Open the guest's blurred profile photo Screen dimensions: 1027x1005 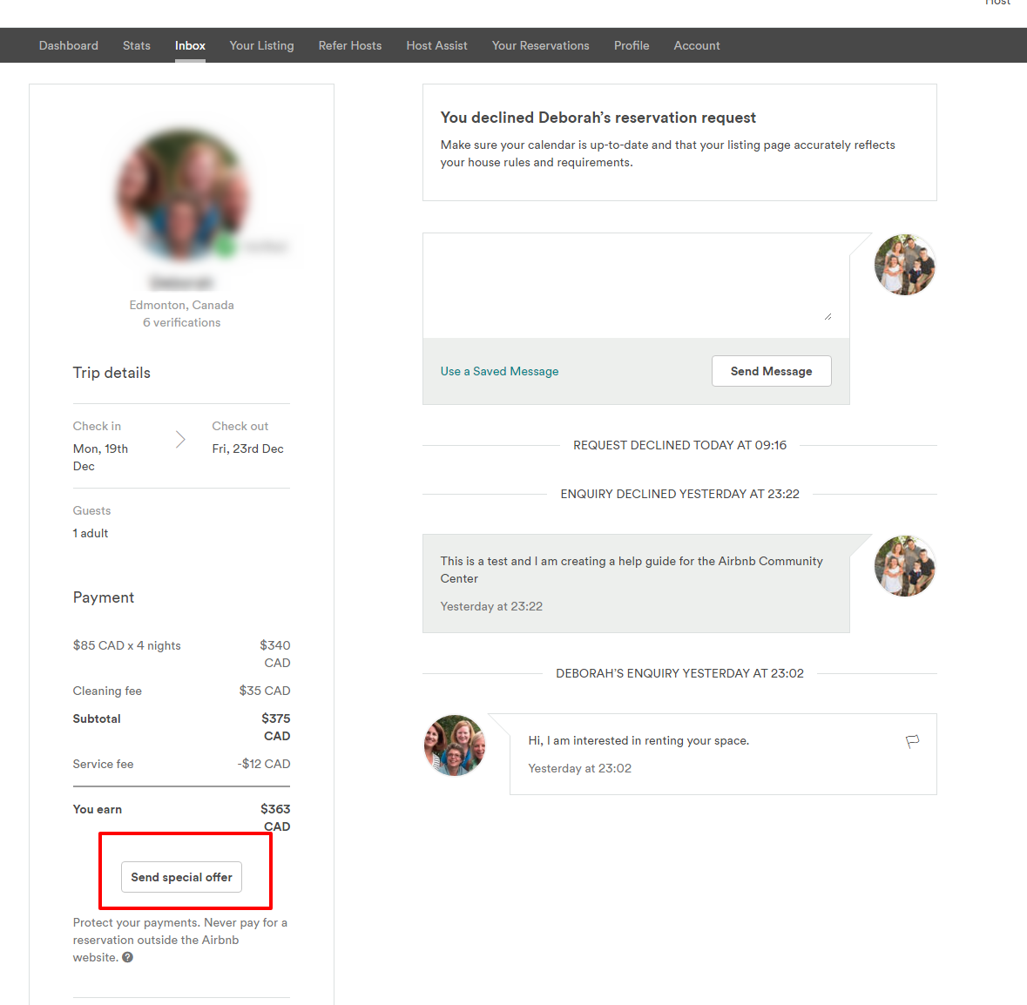click(x=182, y=195)
